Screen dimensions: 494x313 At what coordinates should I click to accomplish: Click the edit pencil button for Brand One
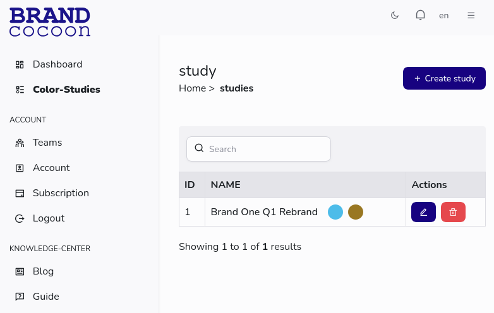(423, 212)
